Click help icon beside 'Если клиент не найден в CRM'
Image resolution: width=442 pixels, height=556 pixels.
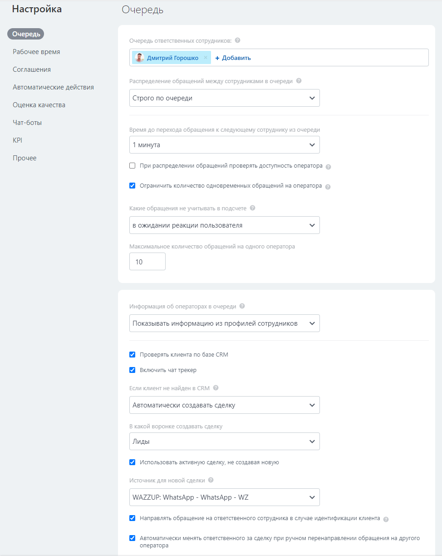pyautogui.click(x=216, y=388)
